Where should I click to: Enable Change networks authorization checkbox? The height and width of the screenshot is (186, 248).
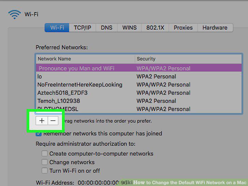coord(44,162)
